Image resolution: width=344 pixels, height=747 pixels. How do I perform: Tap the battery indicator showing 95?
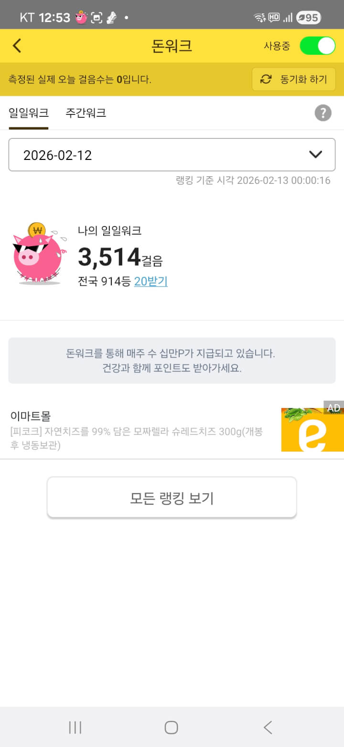[308, 18]
